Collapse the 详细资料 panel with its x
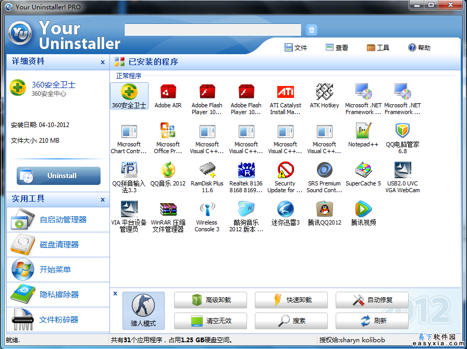Screen dimensions: 467x349 (x=103, y=62)
